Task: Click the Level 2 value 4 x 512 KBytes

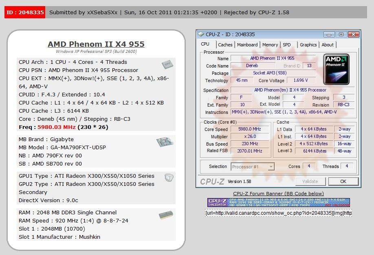Action: [x=314, y=144]
